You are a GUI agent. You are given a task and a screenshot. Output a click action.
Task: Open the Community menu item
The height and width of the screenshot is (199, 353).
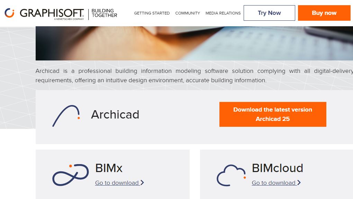(x=188, y=13)
